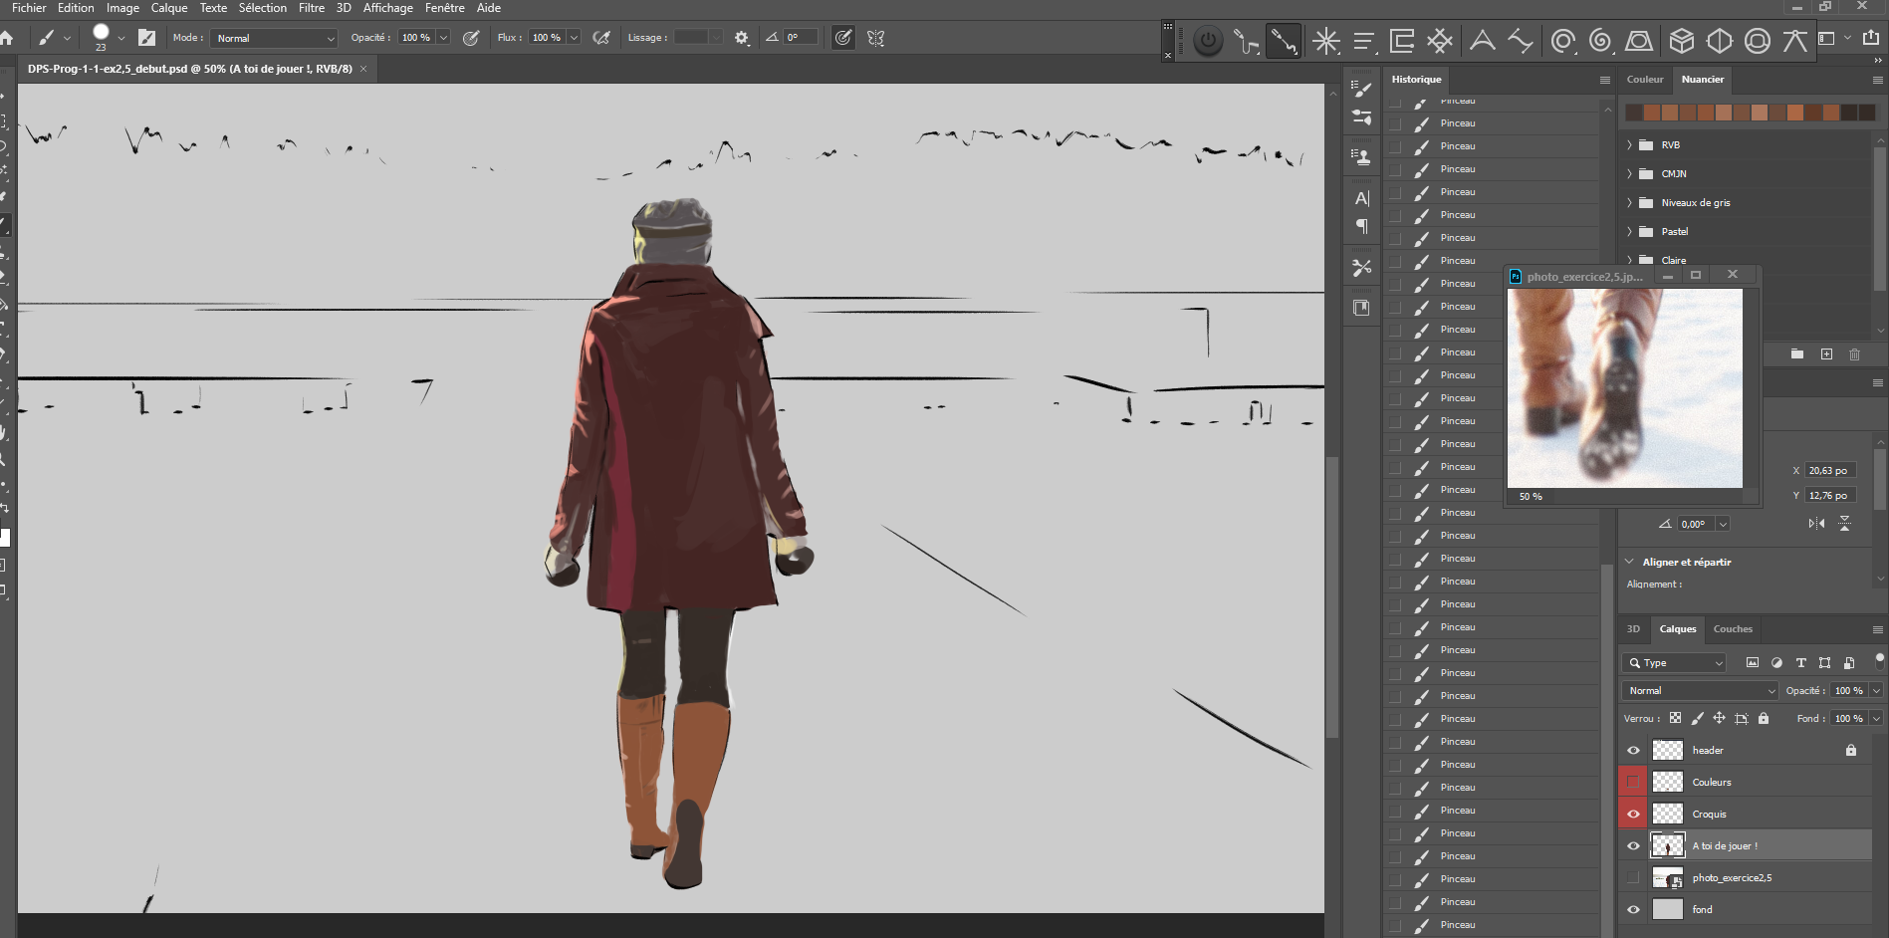Viewport: 1889px width, 938px height.
Task: Filter layers by text type icon
Action: click(1800, 663)
